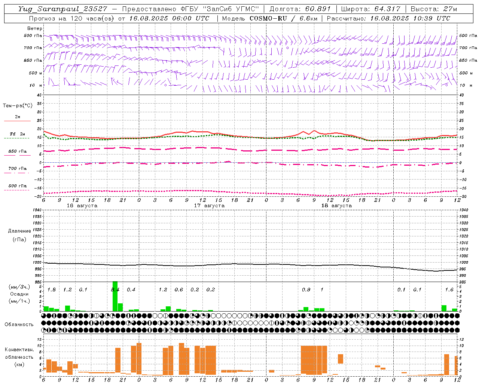The image size is (479, 383).
Task: Click the Осадки section label
Action: 19,294
